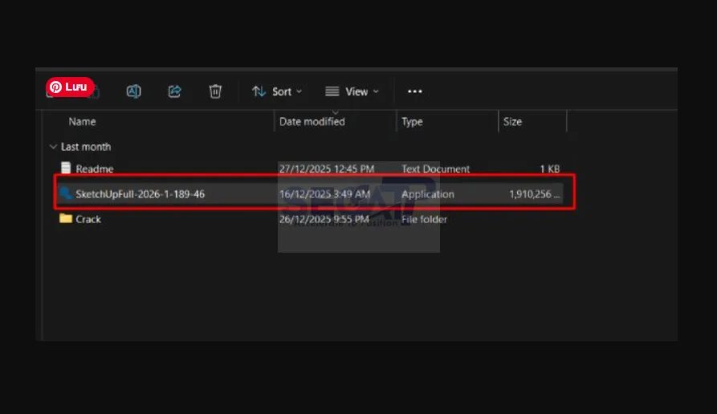Click the View lines layout icon
717x414 pixels.
coord(332,91)
